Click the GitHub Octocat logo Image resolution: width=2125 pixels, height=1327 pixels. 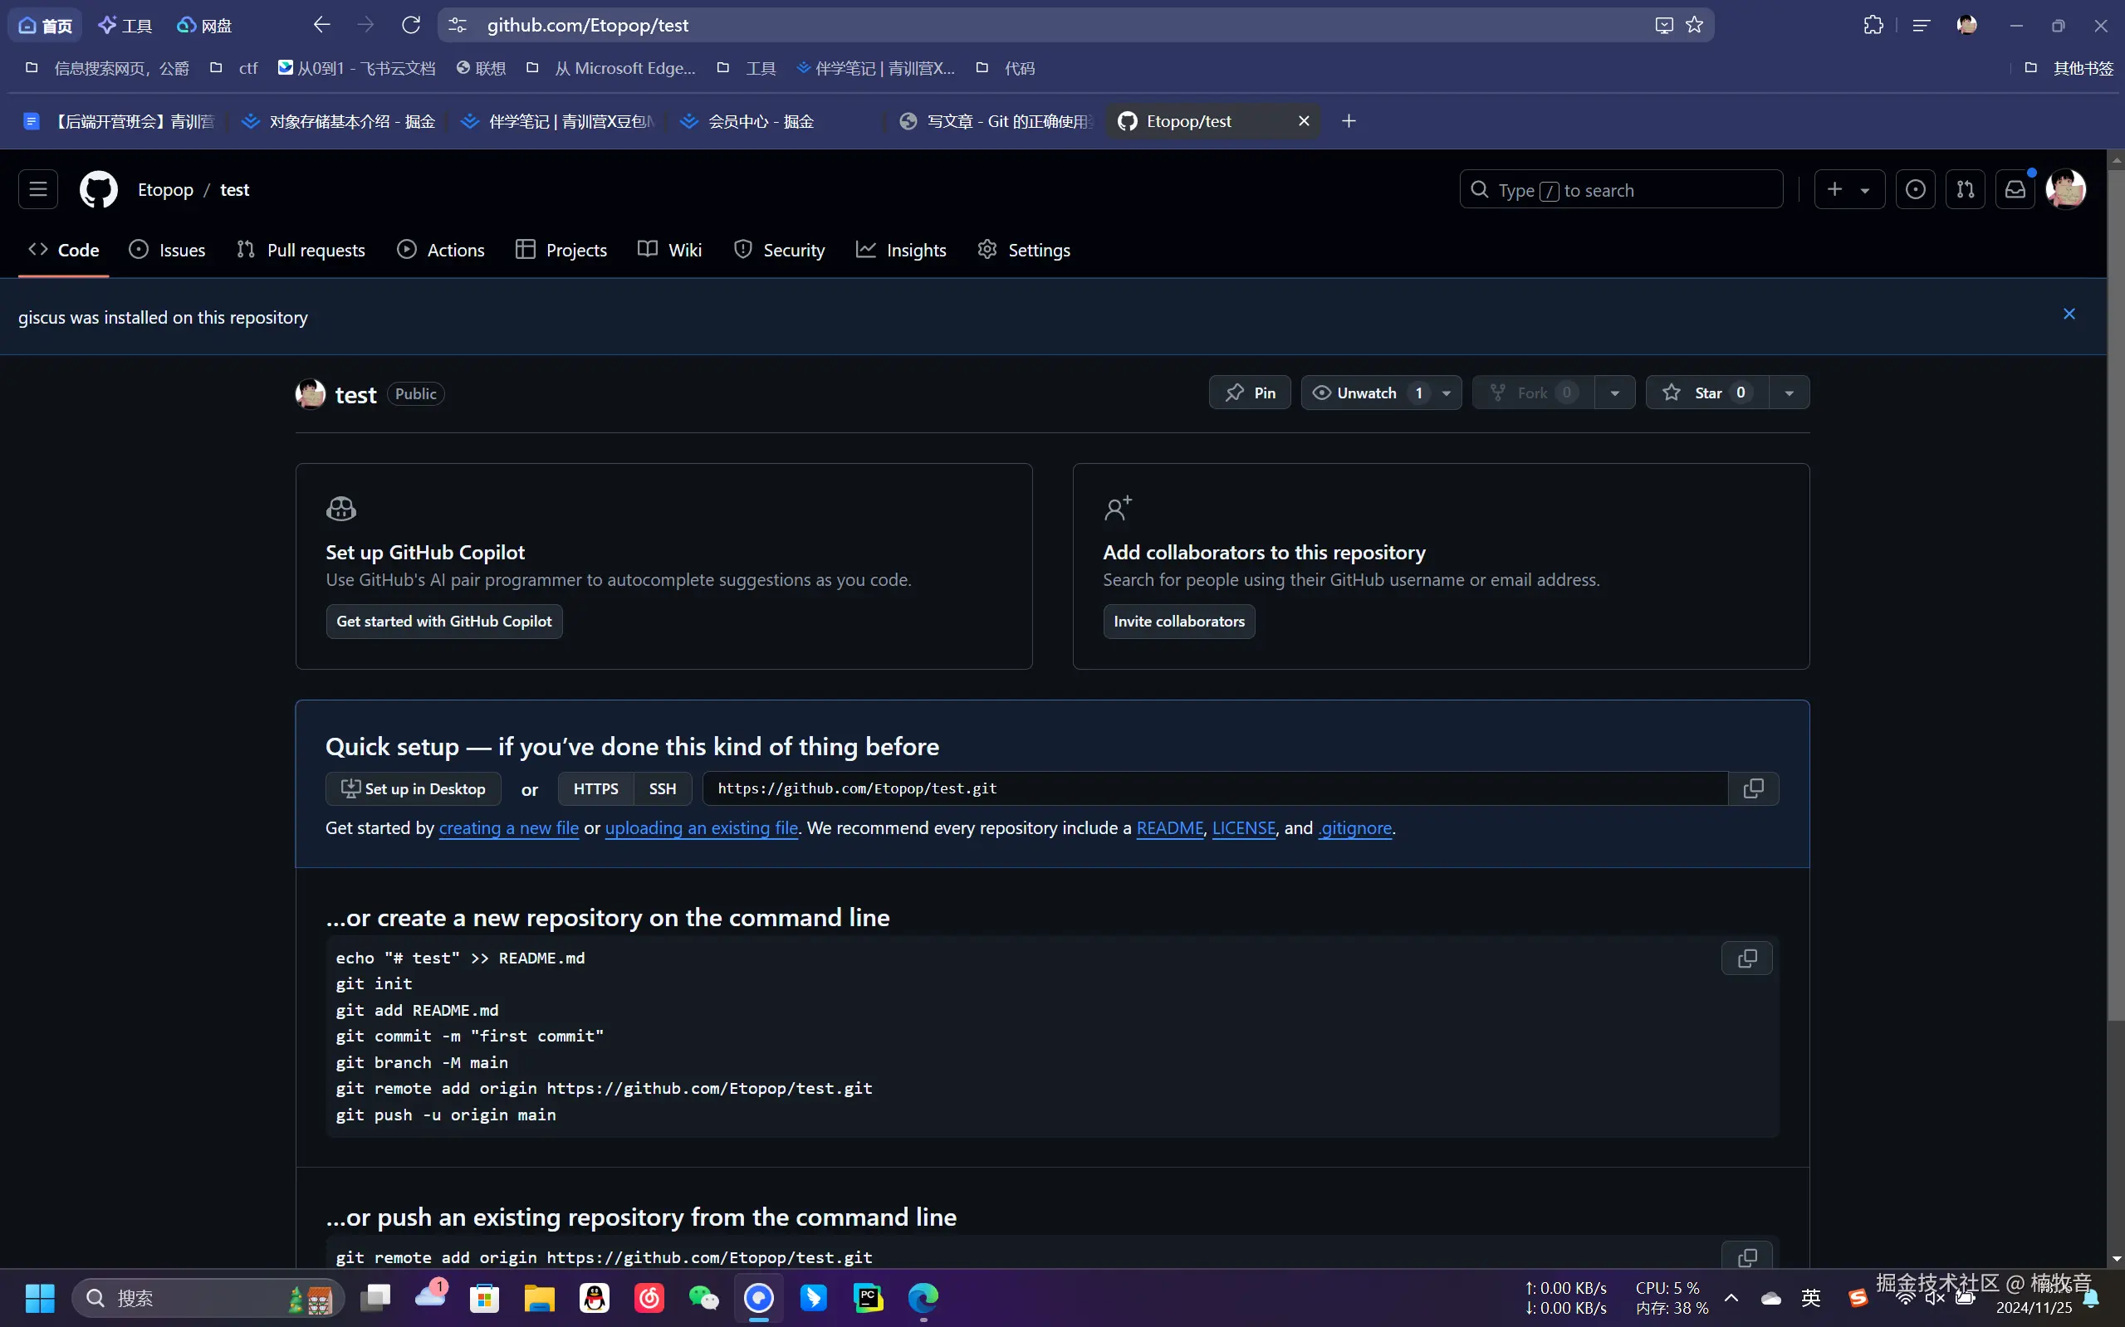[98, 189]
